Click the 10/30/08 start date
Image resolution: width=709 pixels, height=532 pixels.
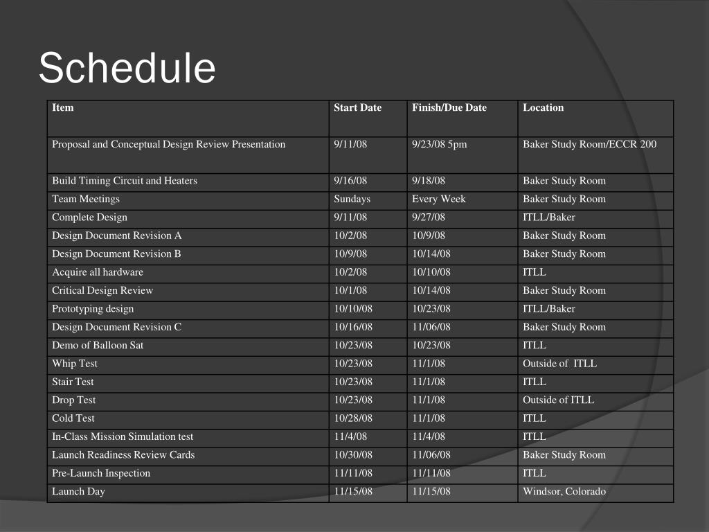[x=353, y=455]
